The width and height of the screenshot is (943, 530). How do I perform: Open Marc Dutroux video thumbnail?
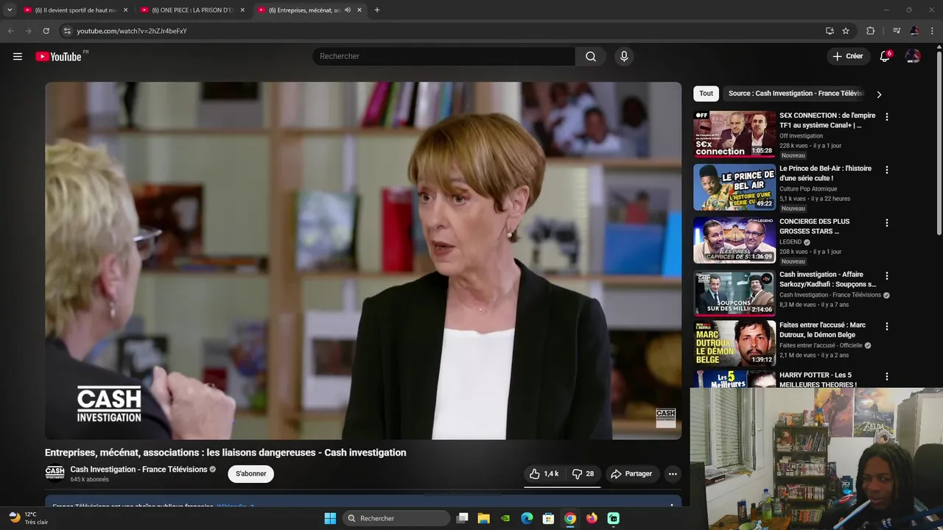[735, 343]
